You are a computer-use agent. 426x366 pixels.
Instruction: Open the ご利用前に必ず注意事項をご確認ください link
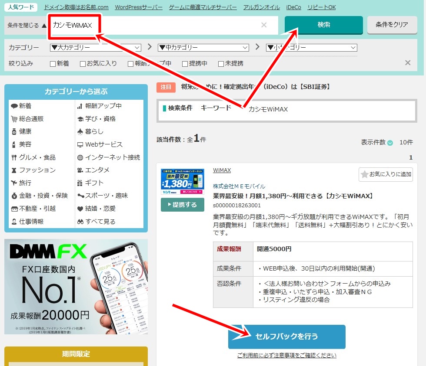(x=286, y=356)
